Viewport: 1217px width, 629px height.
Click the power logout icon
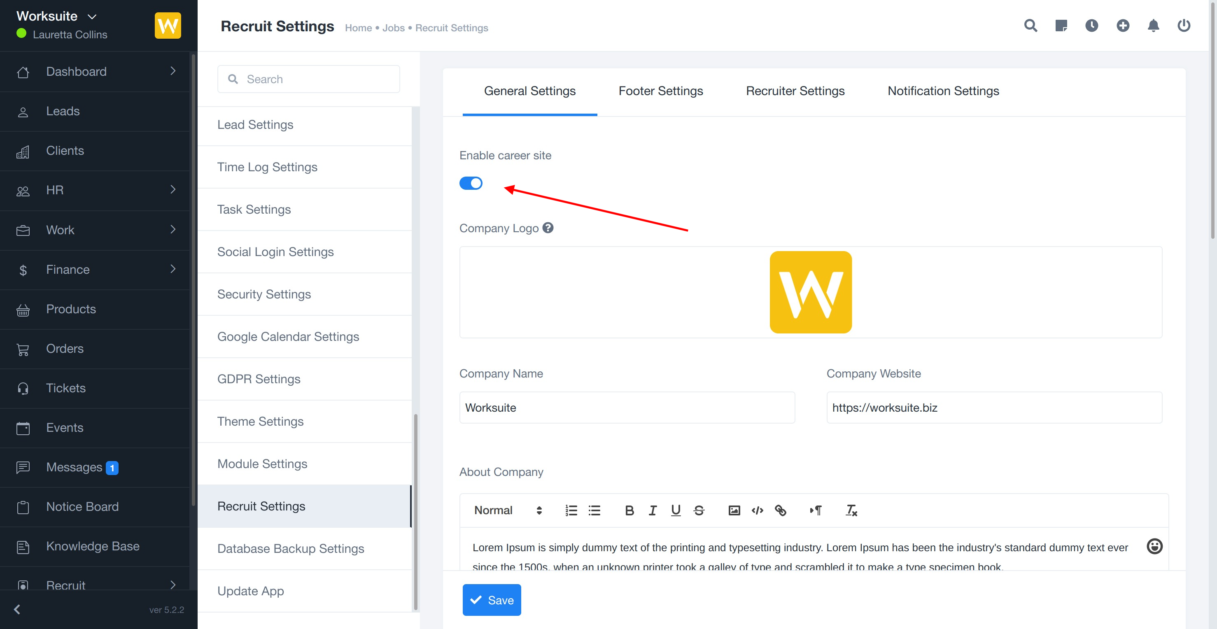point(1184,26)
